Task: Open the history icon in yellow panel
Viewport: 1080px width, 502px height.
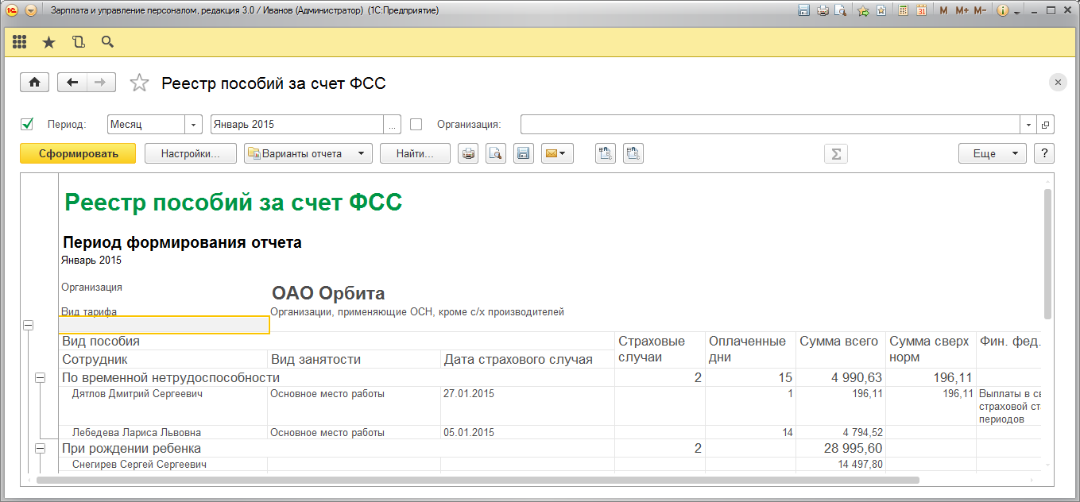Action: 78,42
